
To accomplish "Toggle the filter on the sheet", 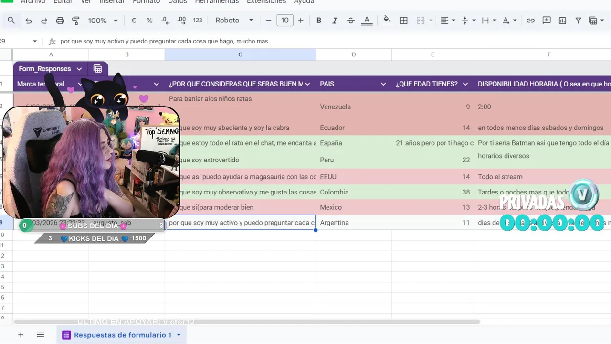I will 578,21.
